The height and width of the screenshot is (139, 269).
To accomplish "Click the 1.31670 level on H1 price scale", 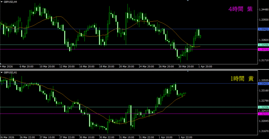I will [263, 131].
